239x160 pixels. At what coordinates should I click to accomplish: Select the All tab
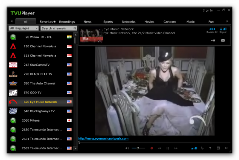tap(26, 22)
